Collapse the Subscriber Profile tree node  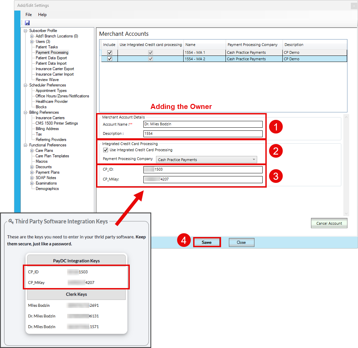(25, 31)
